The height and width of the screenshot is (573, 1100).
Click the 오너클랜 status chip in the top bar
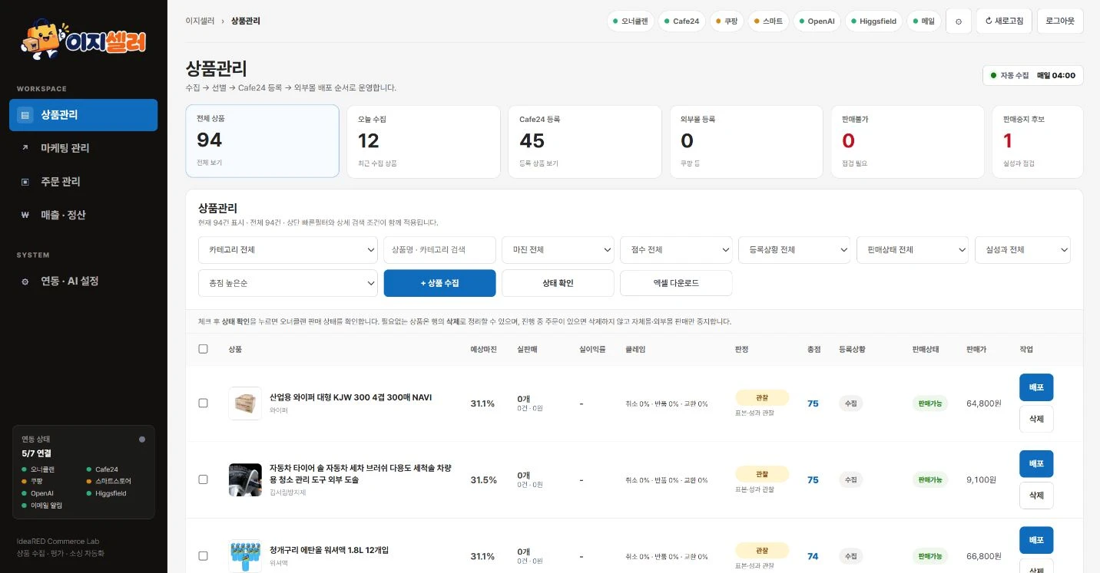(x=631, y=21)
